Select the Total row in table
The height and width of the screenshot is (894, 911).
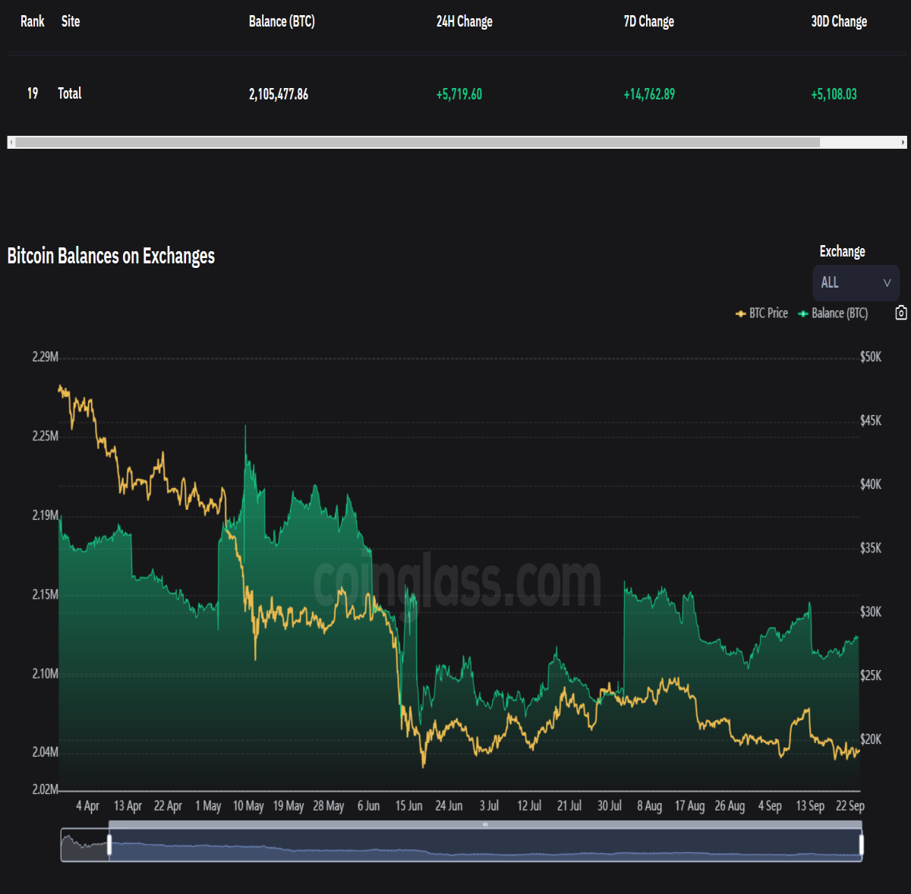tap(455, 94)
